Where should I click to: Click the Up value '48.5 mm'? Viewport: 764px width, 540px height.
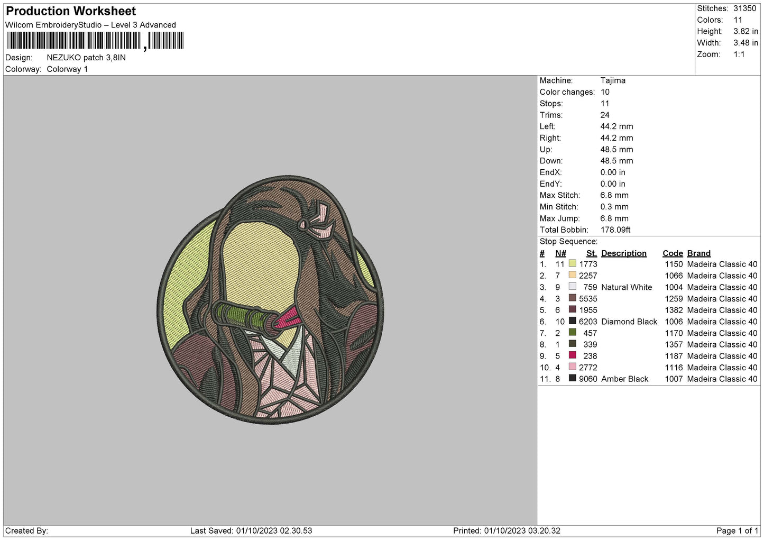[x=616, y=149]
